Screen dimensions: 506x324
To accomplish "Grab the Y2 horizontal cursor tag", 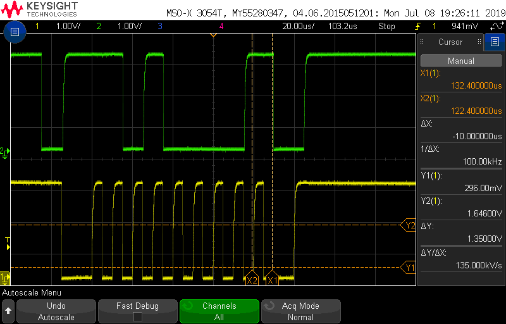I will coord(408,225).
